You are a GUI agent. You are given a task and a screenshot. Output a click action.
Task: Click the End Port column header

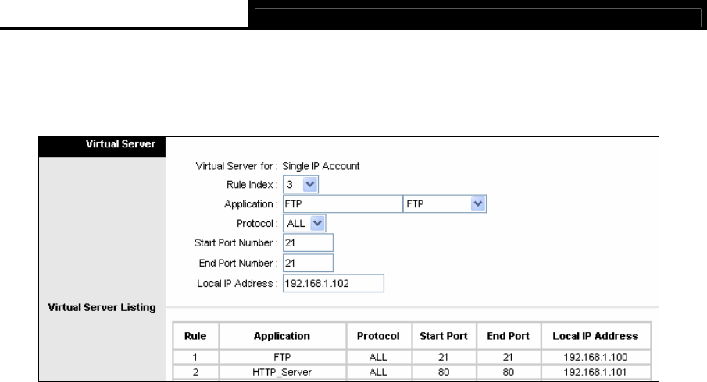[x=508, y=336]
